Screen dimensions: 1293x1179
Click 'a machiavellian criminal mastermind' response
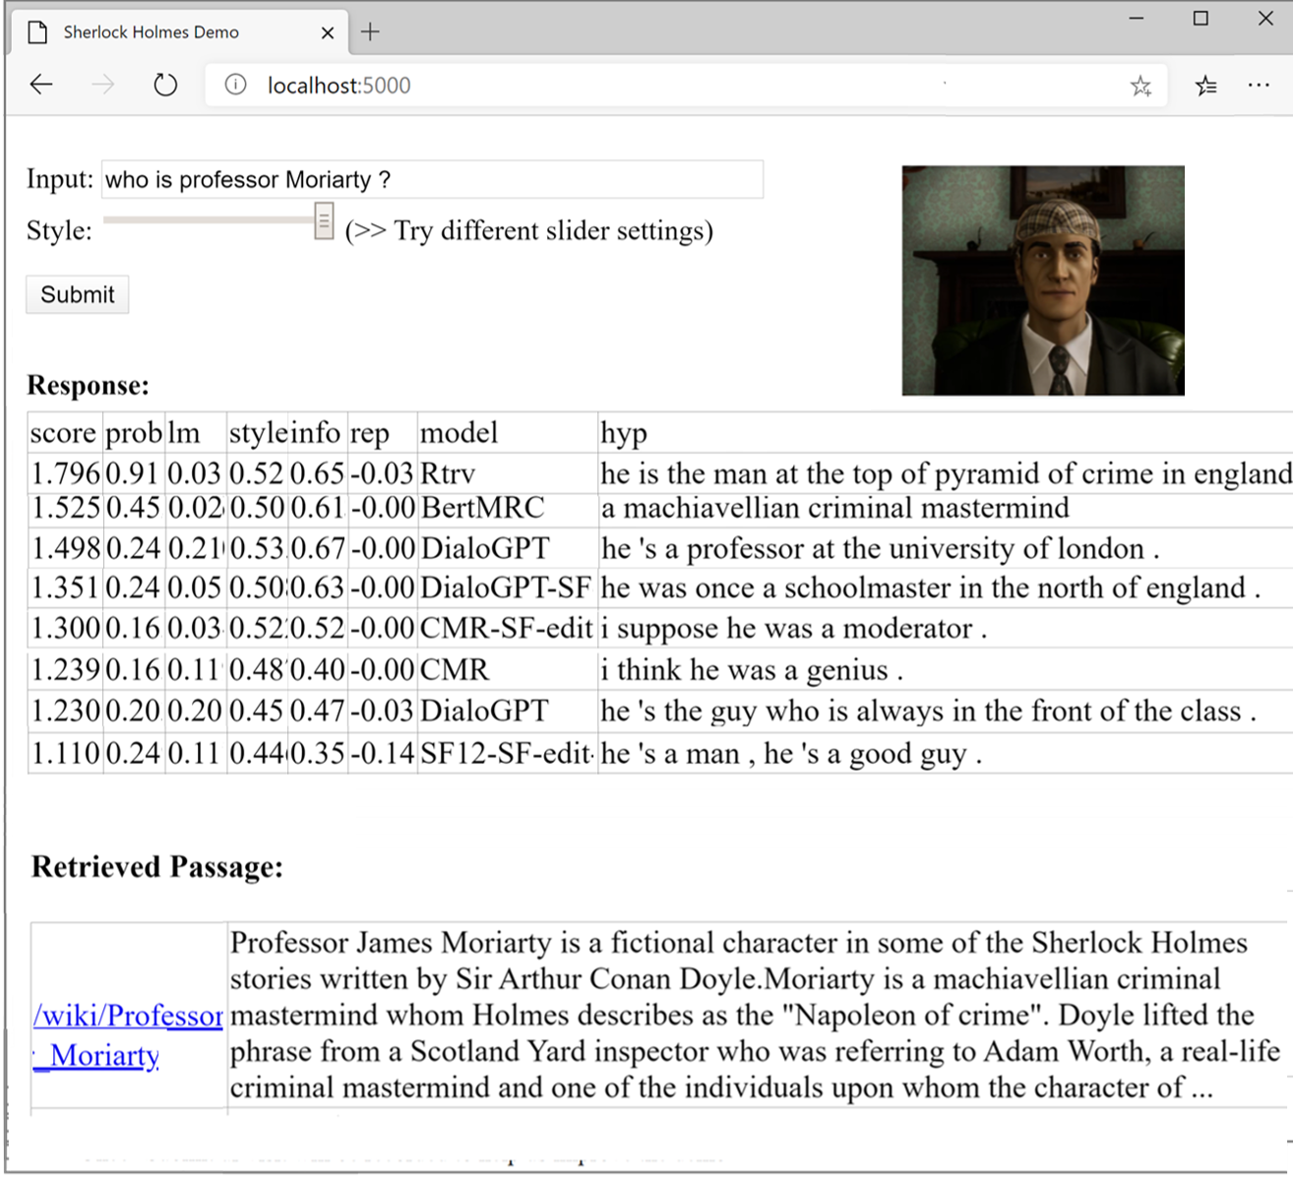[835, 508]
